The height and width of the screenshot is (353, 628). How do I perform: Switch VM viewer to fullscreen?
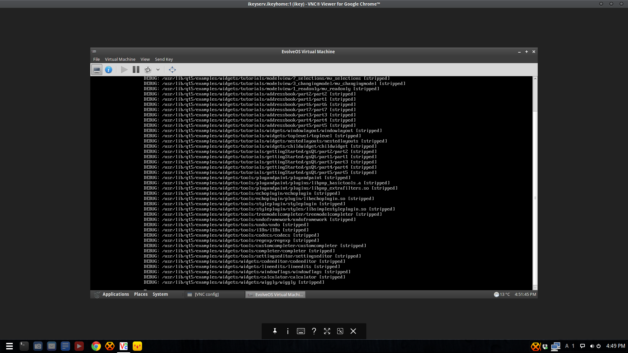[172, 70]
